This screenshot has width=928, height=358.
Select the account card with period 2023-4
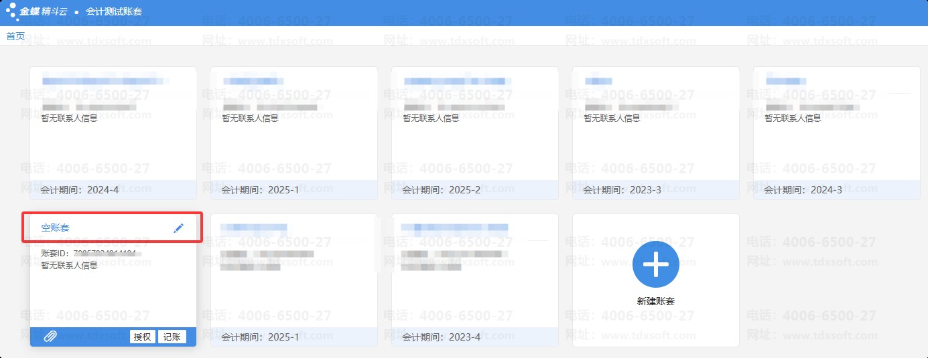click(474, 280)
